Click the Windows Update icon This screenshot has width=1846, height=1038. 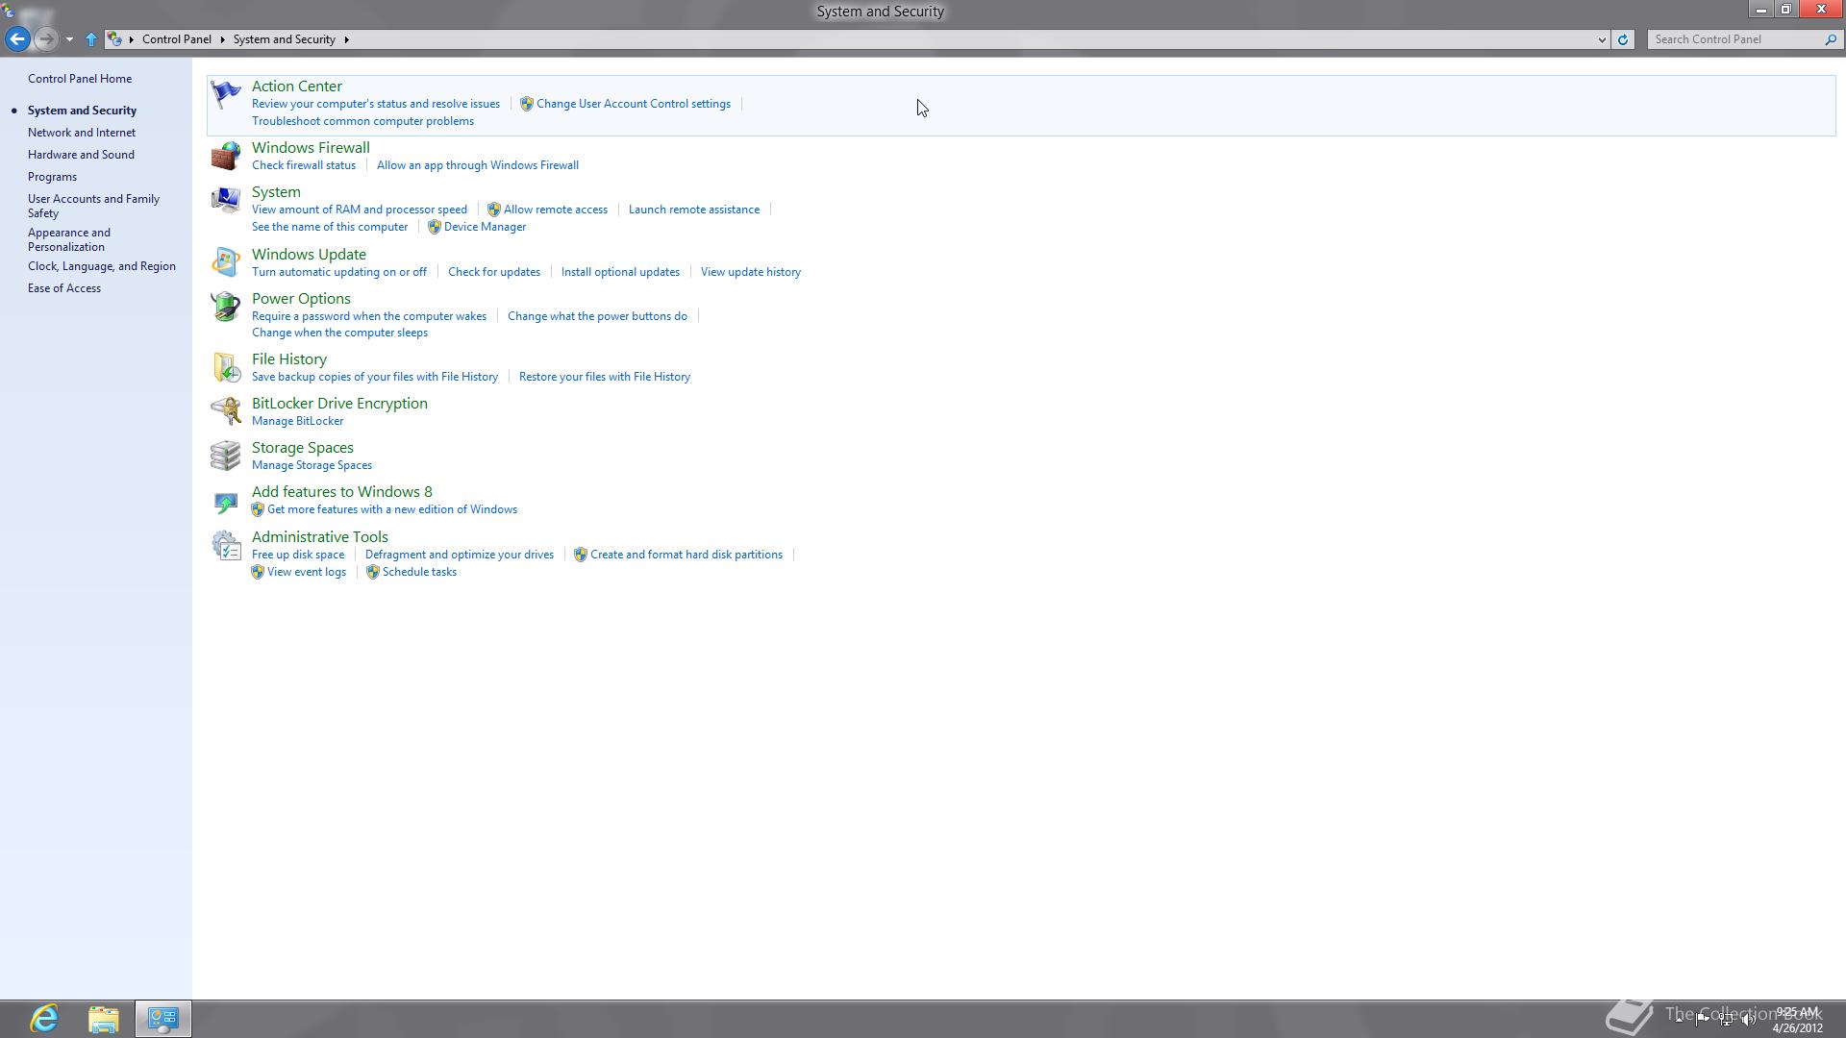coord(226,262)
